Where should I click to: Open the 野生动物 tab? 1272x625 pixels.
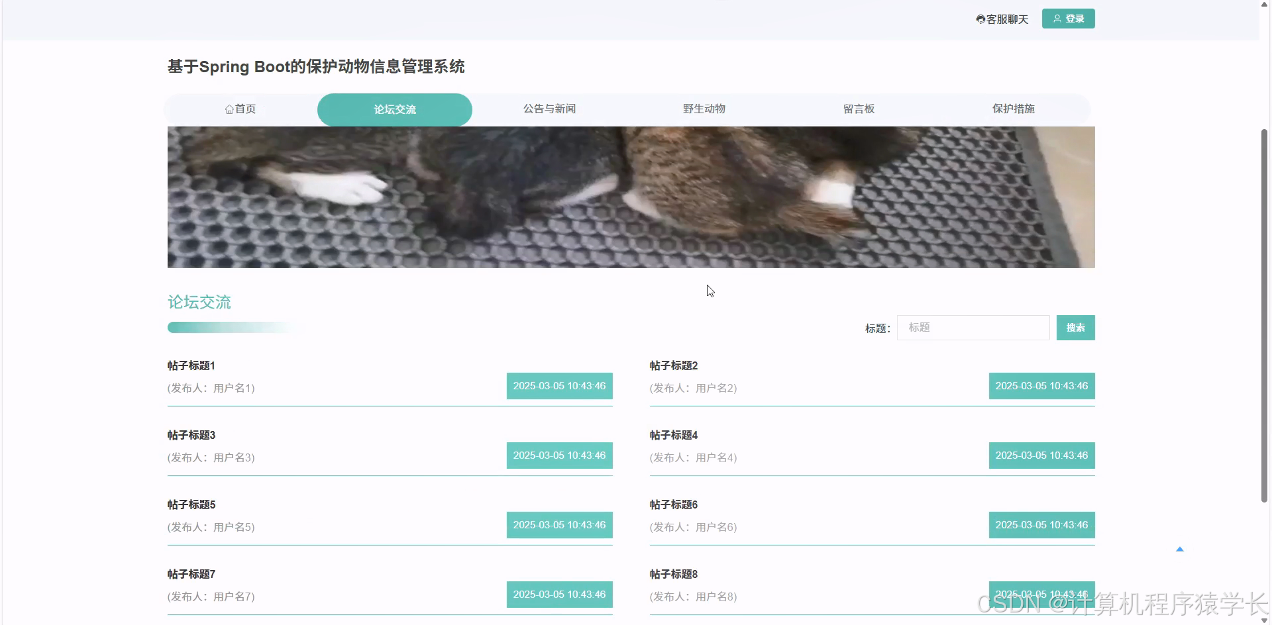point(704,109)
